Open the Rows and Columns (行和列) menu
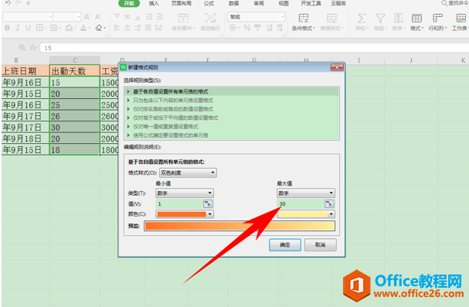 [437, 22]
